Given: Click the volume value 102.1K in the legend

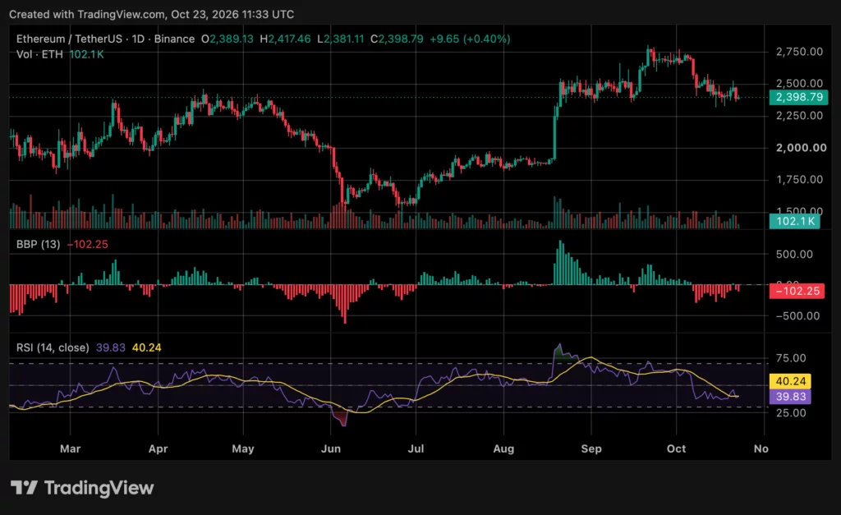Looking at the screenshot, I should click(x=86, y=54).
